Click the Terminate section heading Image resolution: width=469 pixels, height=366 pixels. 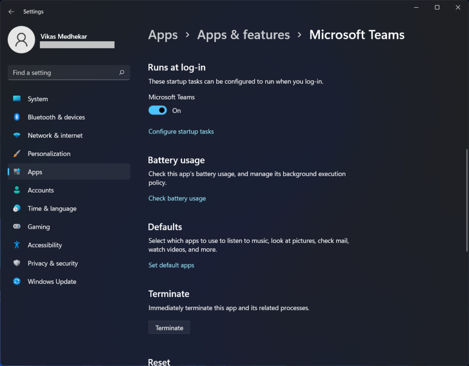169,294
